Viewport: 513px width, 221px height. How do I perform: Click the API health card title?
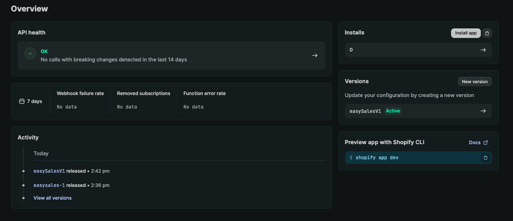tap(32, 32)
